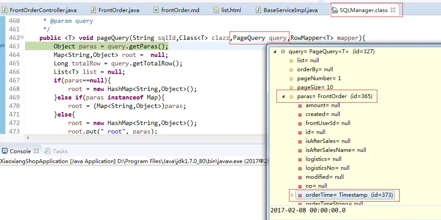Click the RowMapper<T> mapper parameter
The width and height of the screenshot is (441, 220).
click(x=324, y=38)
